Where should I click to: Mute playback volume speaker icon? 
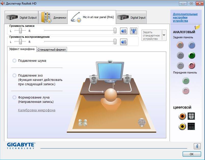click(124, 42)
